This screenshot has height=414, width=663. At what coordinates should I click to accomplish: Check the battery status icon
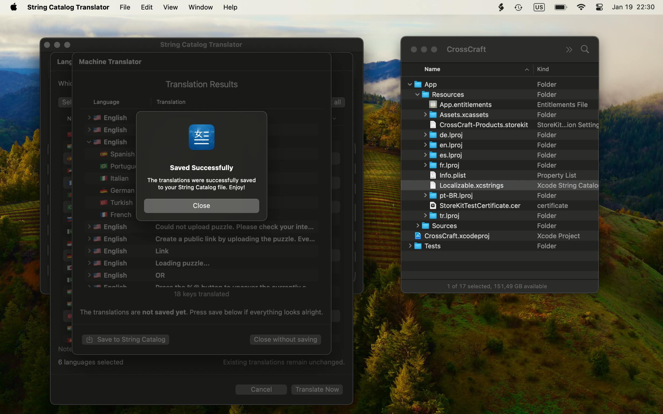(560, 7)
